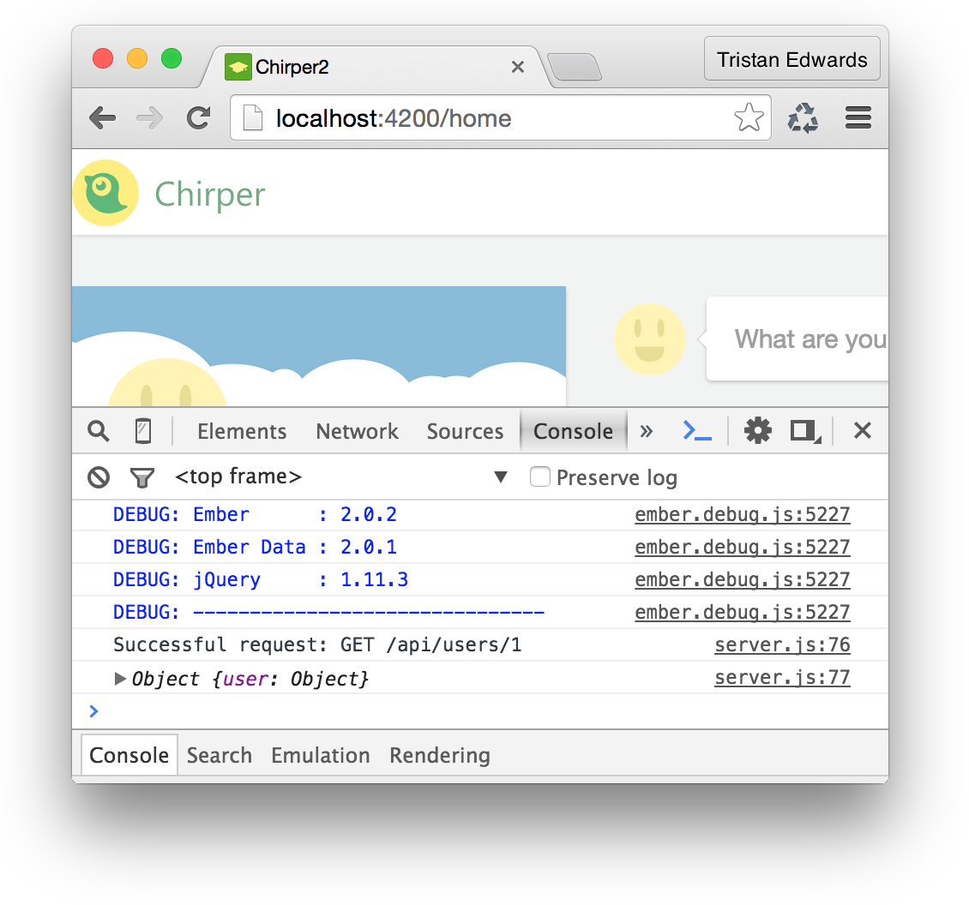Toggle the device mode phone icon

[143, 431]
